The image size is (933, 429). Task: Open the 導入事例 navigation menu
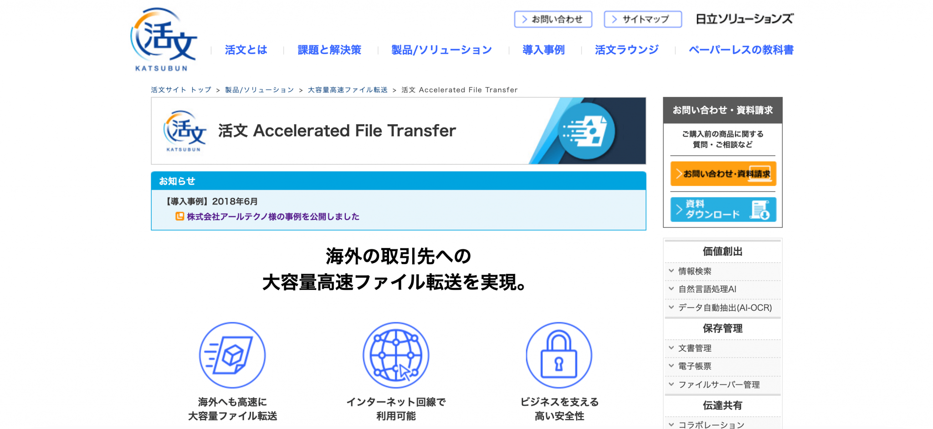[x=543, y=50]
